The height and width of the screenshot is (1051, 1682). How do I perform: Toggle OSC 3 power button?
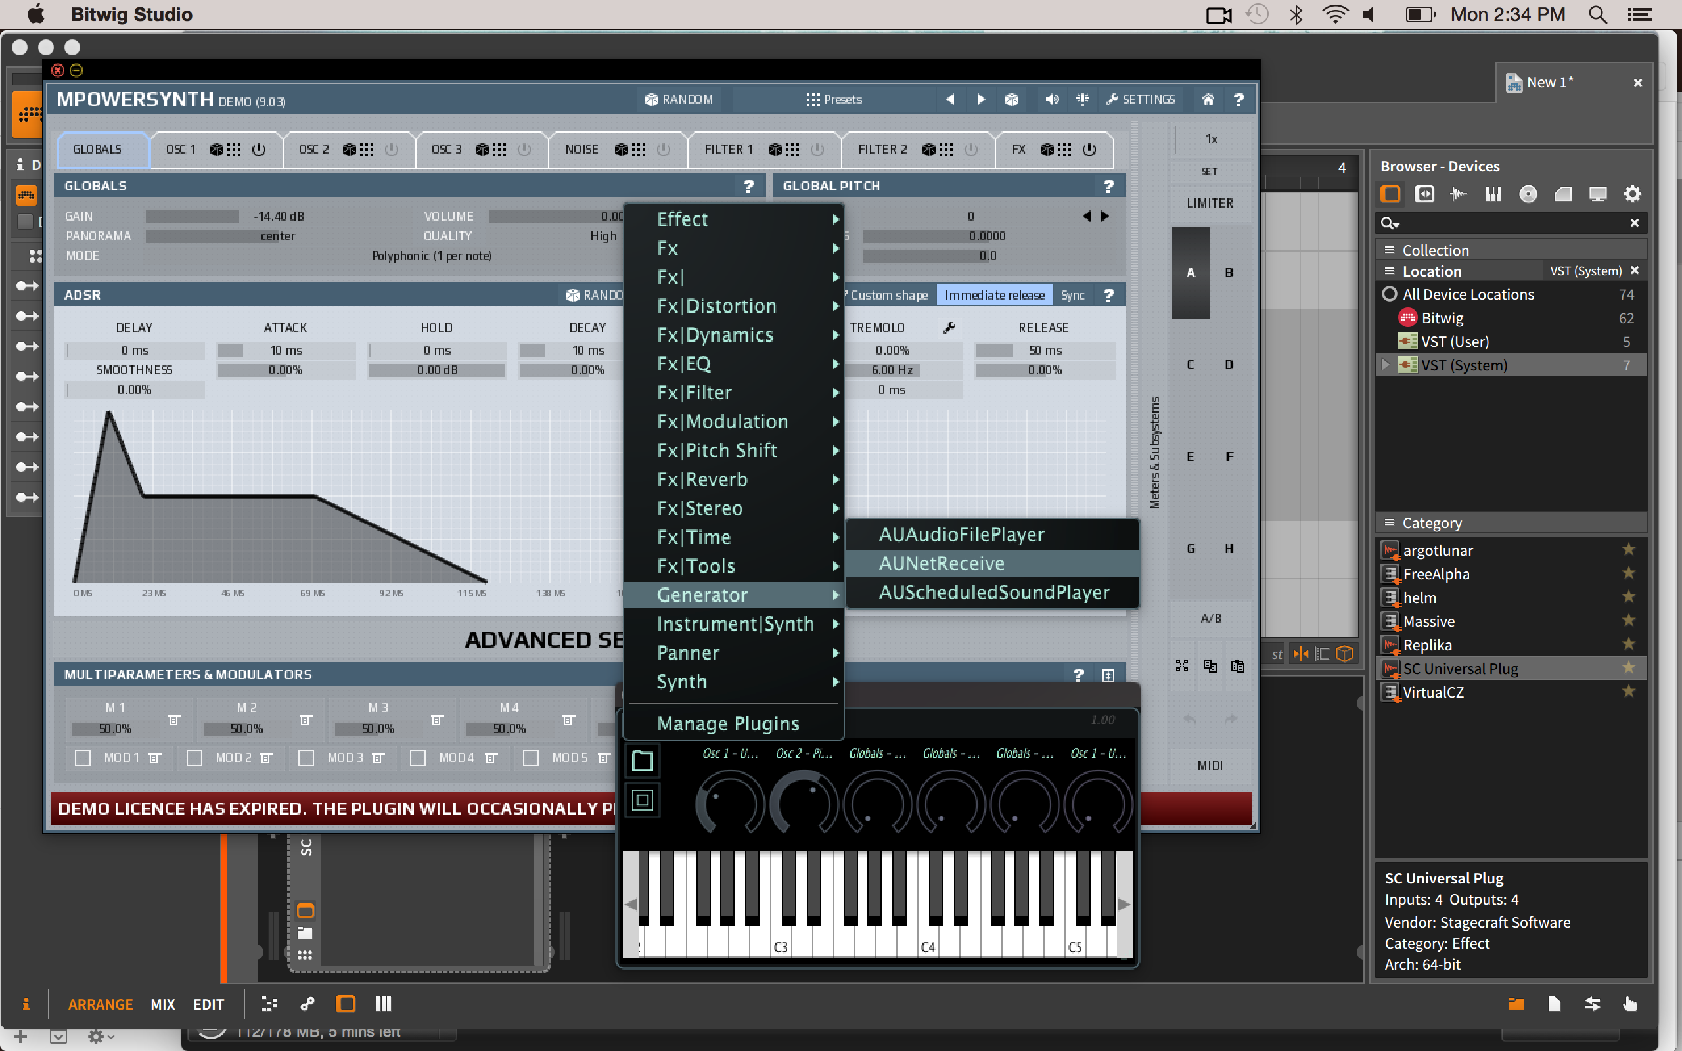coord(524,150)
